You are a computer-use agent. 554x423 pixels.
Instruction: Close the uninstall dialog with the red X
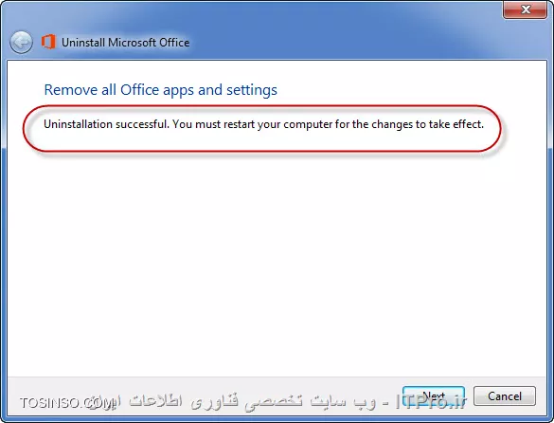pyautogui.click(x=525, y=9)
